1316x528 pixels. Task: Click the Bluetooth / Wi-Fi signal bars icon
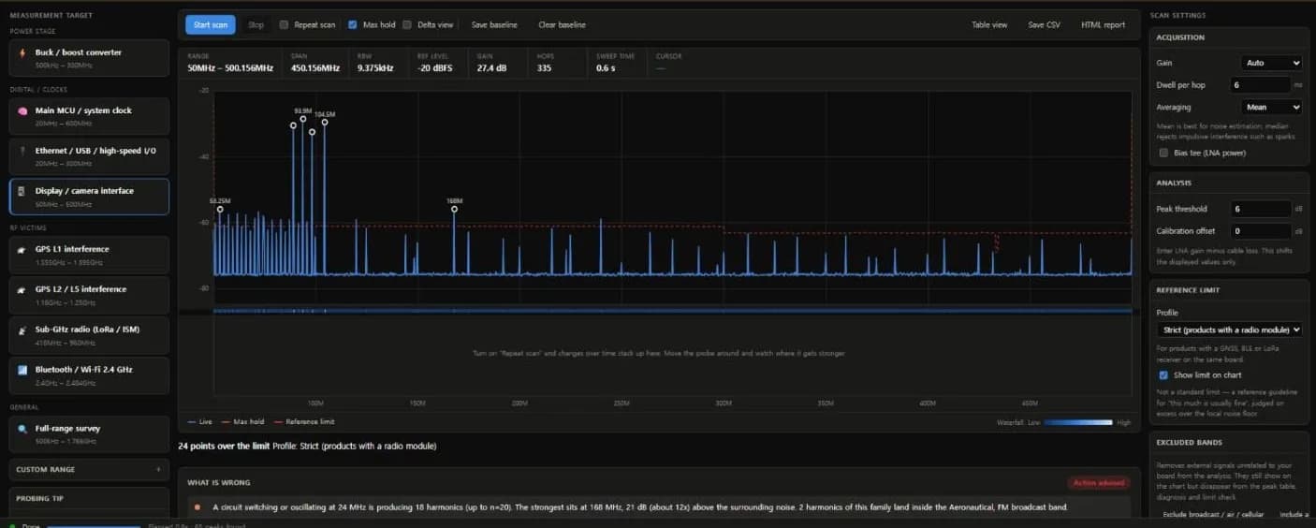point(22,370)
